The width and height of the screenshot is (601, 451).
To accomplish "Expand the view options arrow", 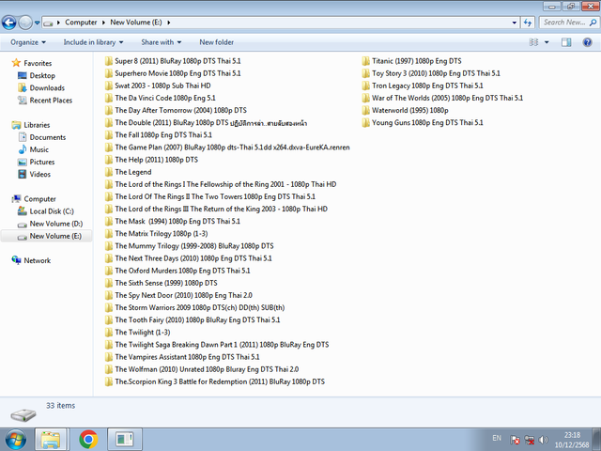I will click(547, 42).
